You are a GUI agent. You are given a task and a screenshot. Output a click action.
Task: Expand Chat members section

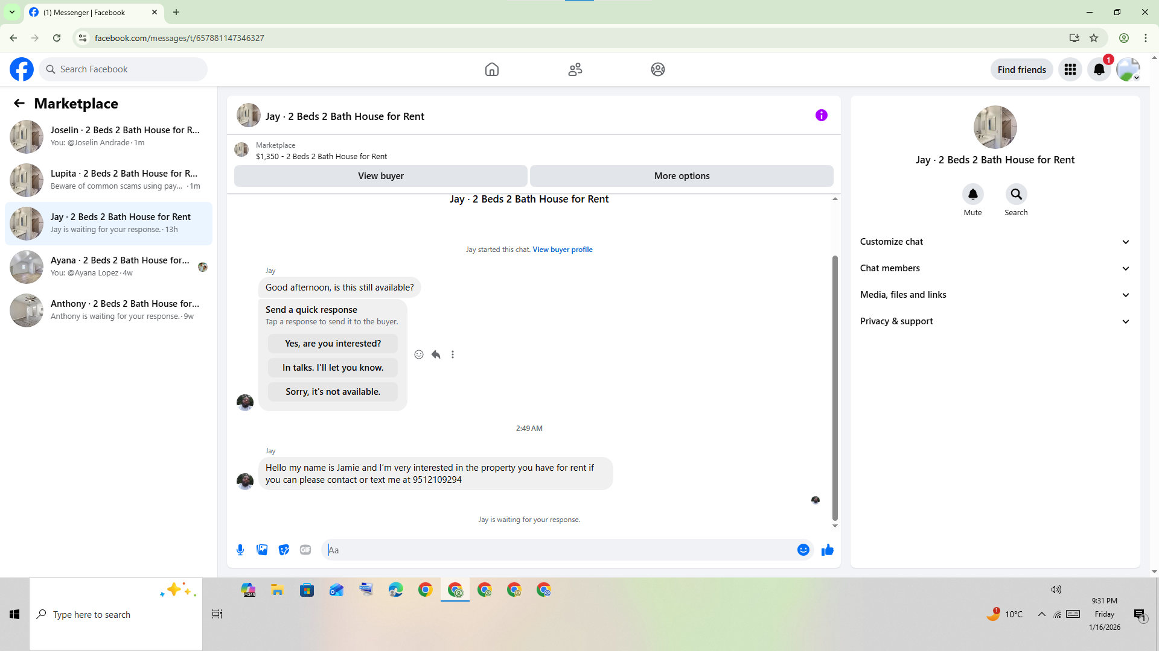tap(995, 268)
